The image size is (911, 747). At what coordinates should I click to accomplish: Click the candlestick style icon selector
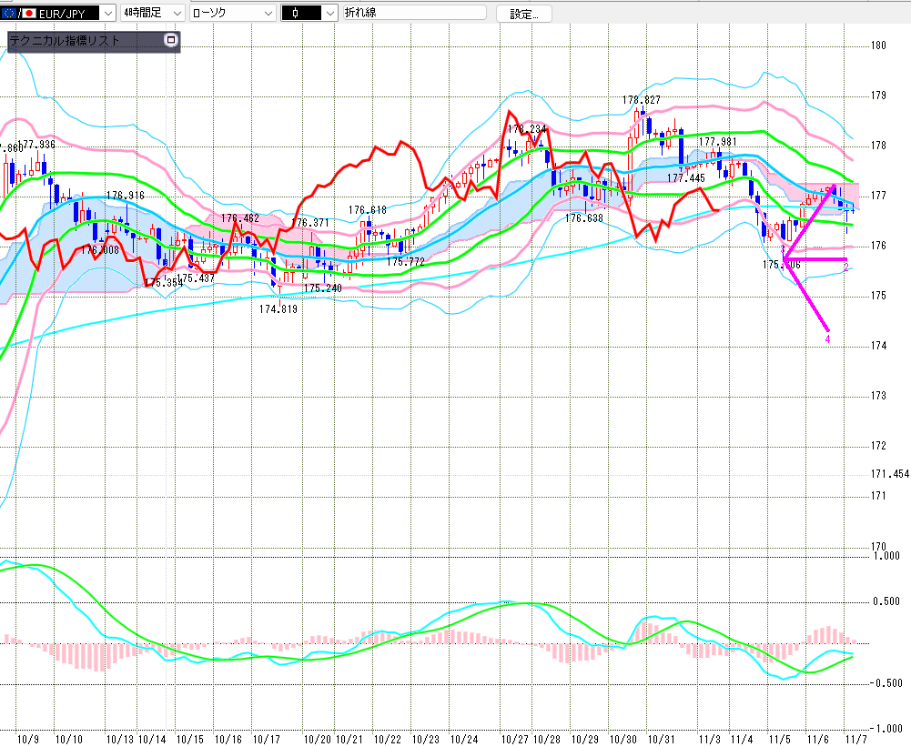click(309, 14)
